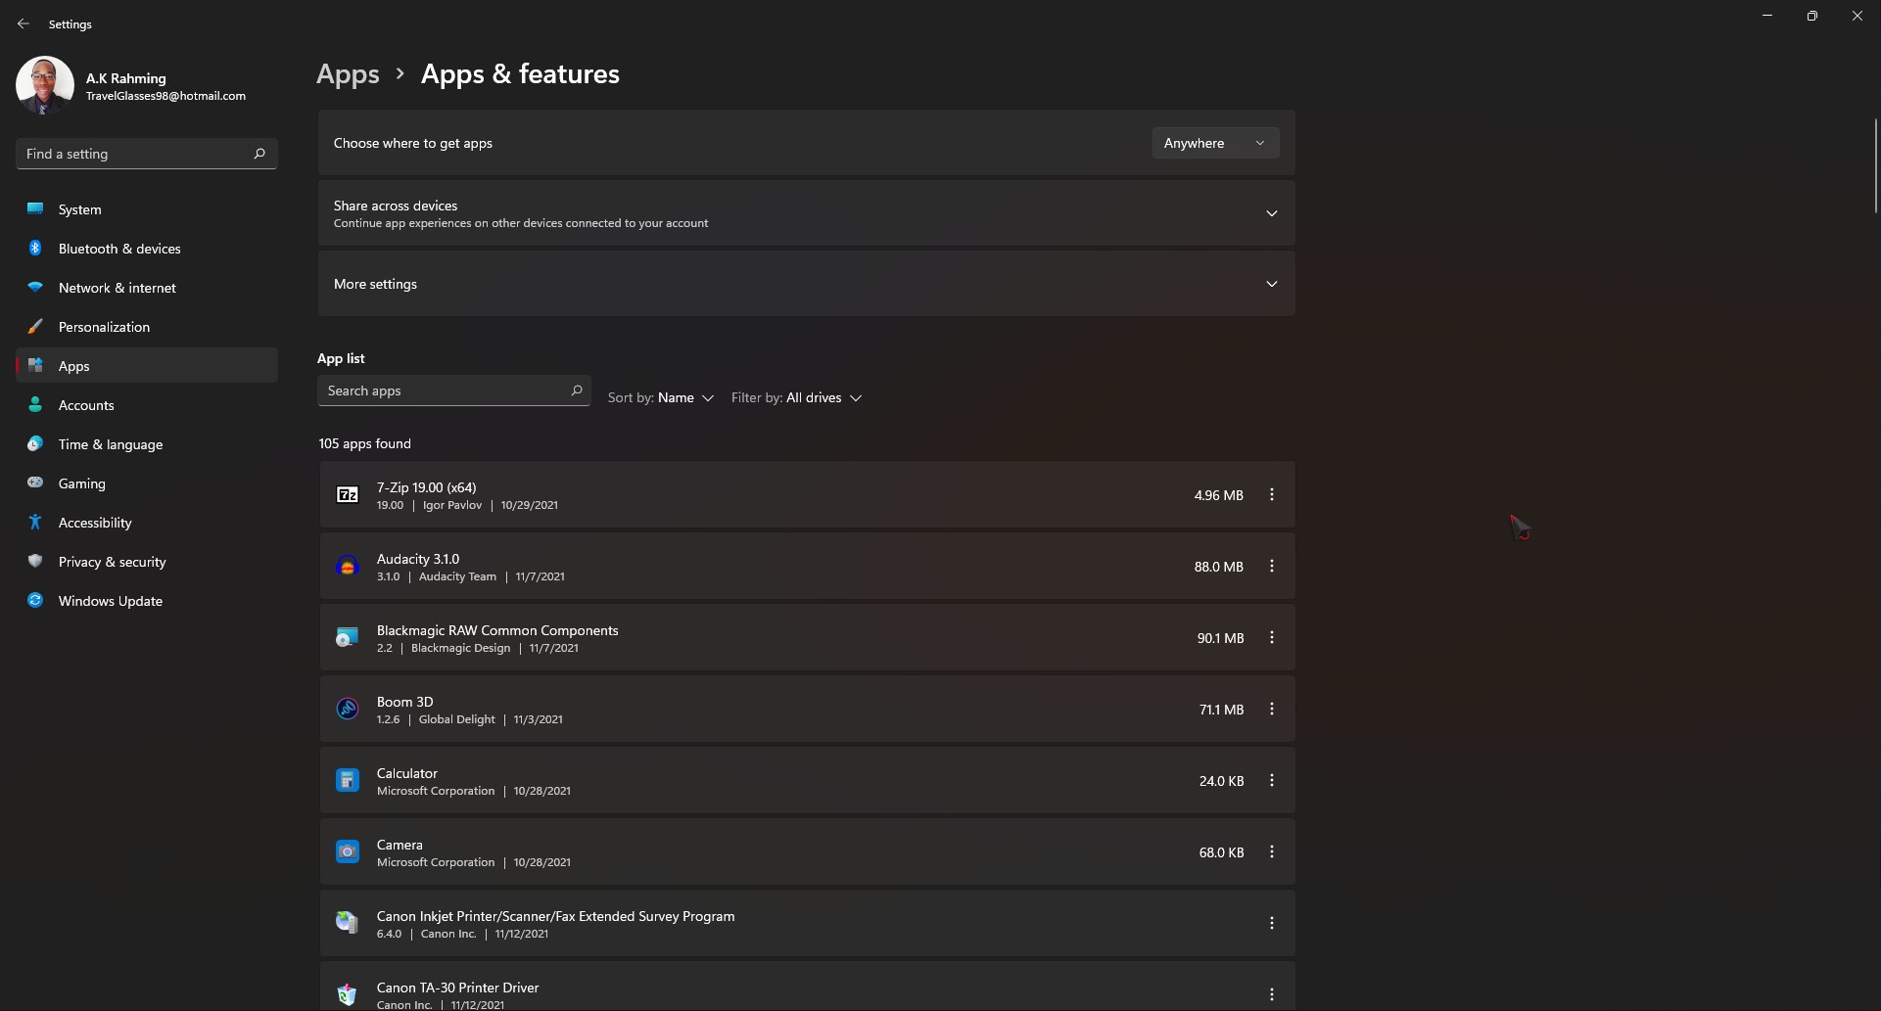
Task: Click the Blackmagic RAW Common Components options icon
Action: click(x=1271, y=638)
